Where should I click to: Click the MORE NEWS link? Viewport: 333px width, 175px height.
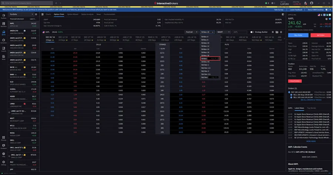(311, 141)
